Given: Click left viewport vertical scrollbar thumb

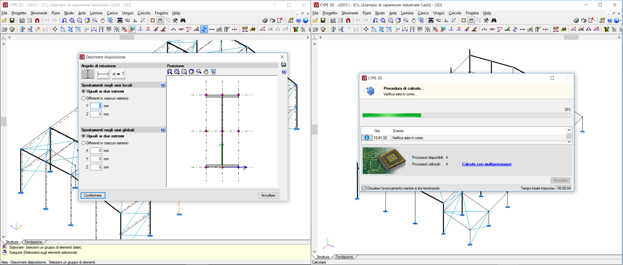Looking at the screenshot, I should pos(4,121).
